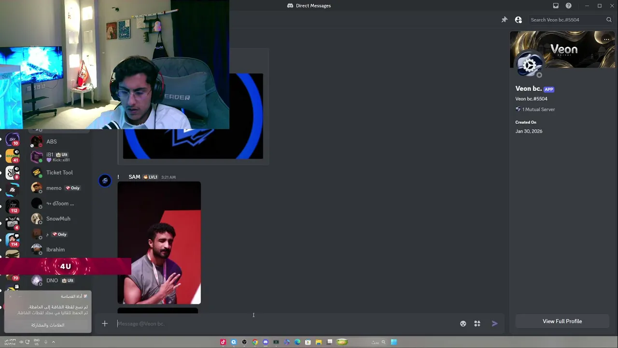Select server icon with 112 badge
Screen dimensions: 618x348
coord(13,206)
